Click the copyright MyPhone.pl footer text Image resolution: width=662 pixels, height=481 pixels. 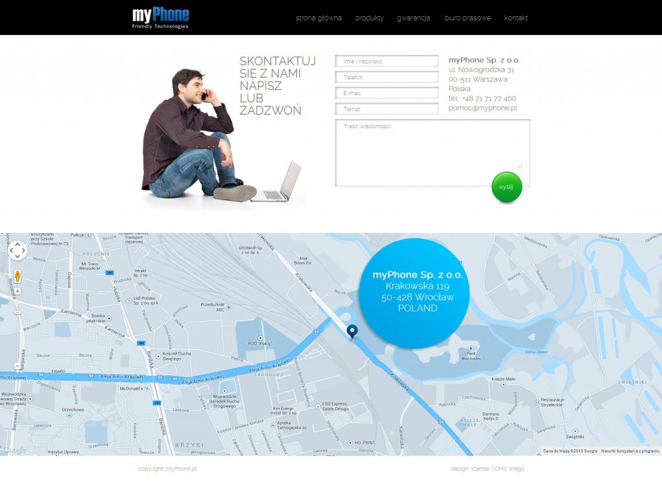tap(167, 468)
